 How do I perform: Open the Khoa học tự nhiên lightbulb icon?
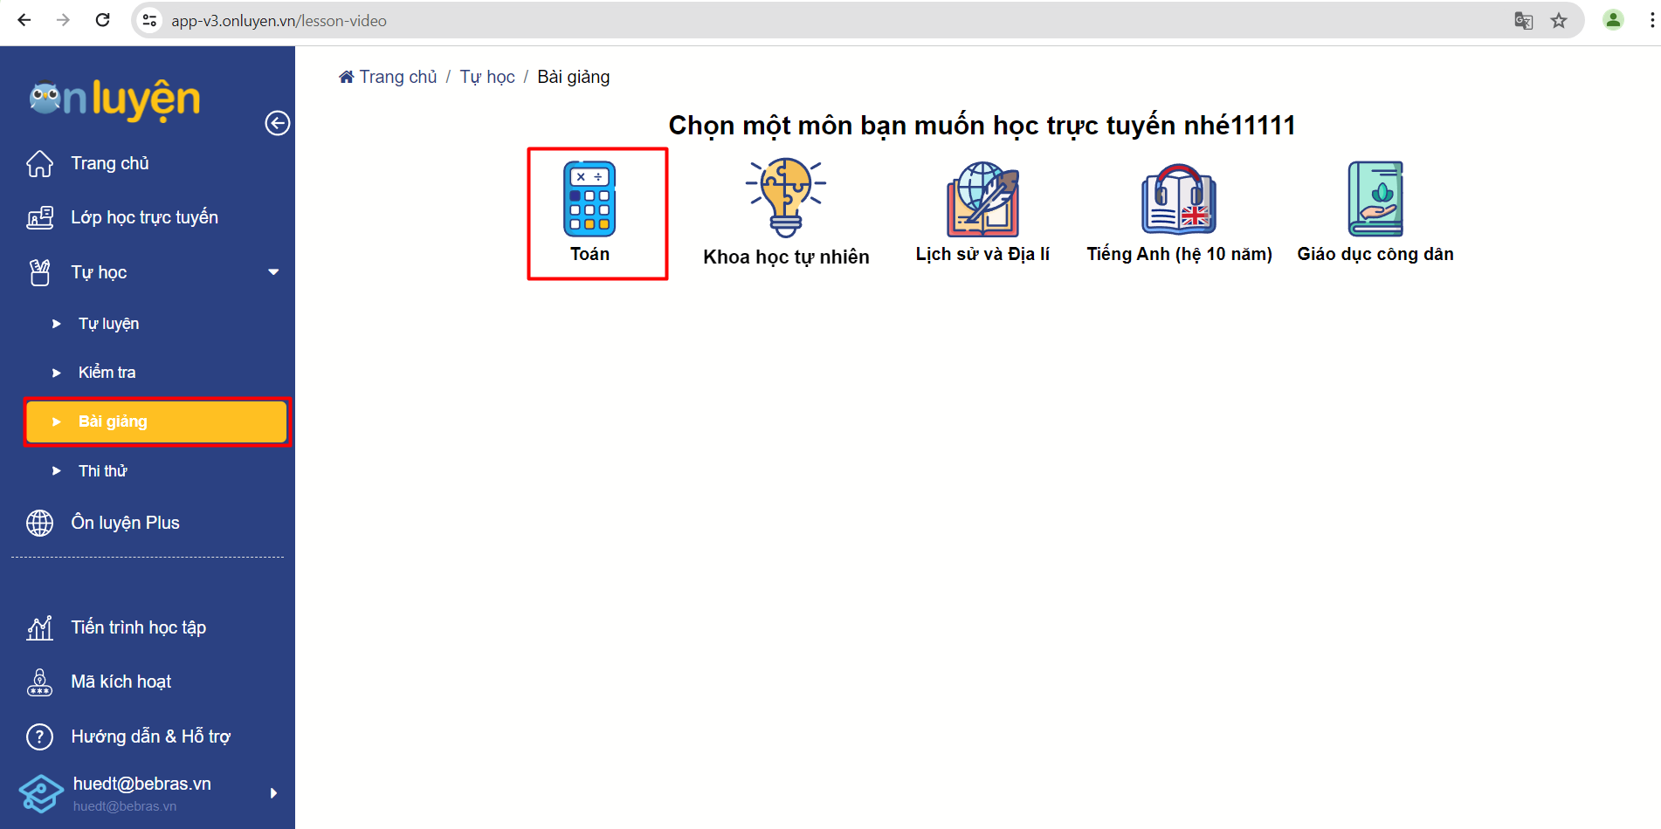click(x=785, y=197)
